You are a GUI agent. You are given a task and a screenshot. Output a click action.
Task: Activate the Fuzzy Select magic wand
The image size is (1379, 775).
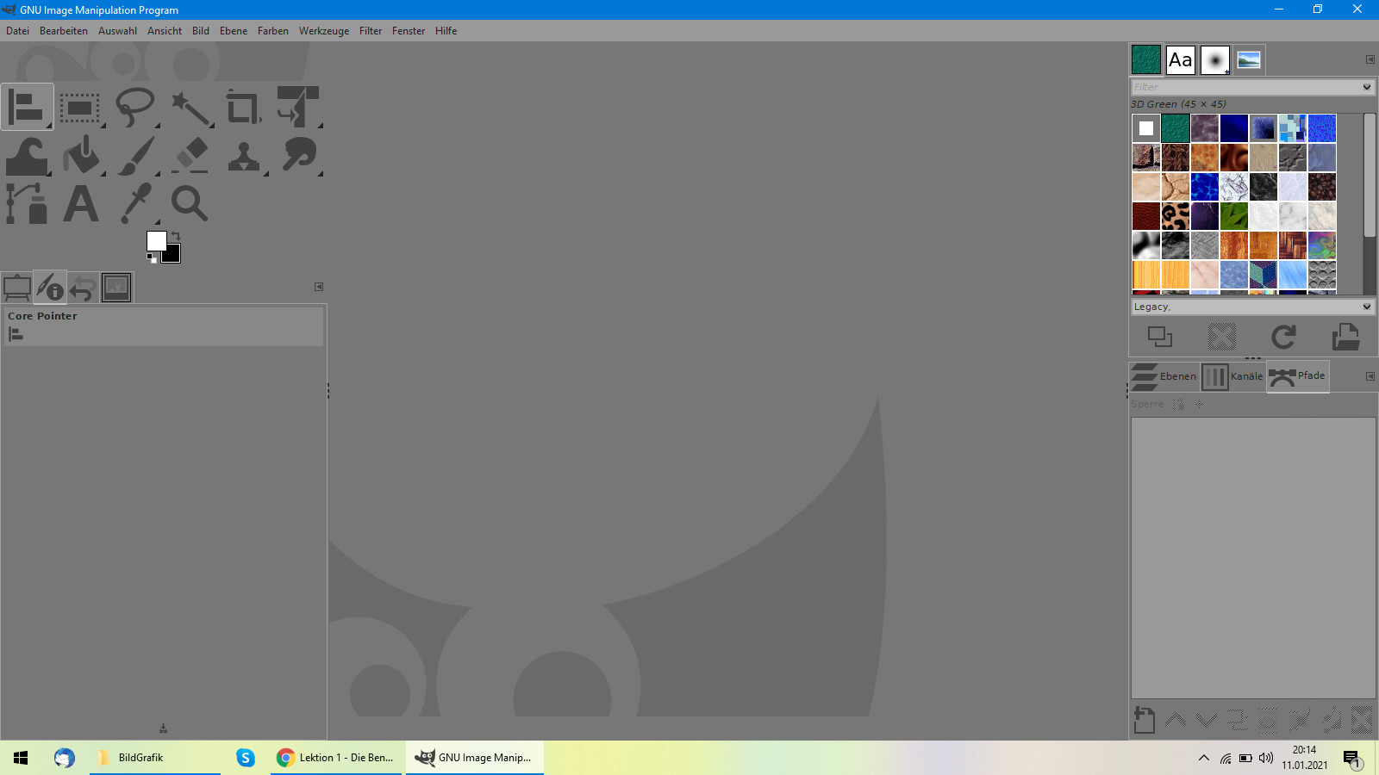click(x=190, y=108)
